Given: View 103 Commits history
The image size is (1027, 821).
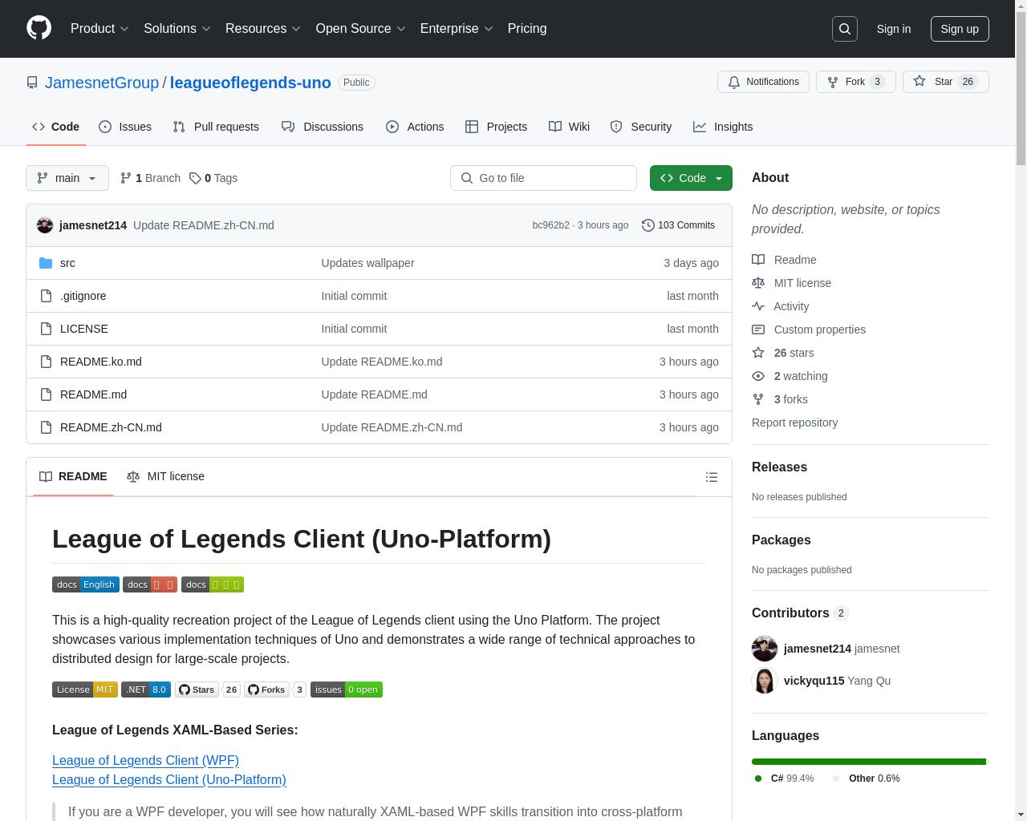Looking at the screenshot, I should pyautogui.click(x=678, y=225).
